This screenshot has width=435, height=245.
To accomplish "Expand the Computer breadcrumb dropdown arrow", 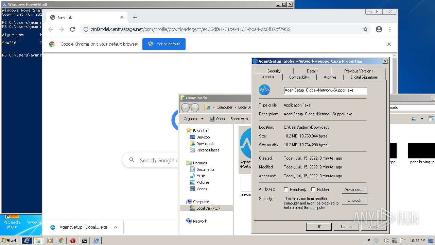I will coord(235,107).
